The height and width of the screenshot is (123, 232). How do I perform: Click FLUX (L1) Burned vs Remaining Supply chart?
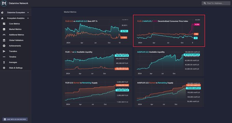[97, 92]
